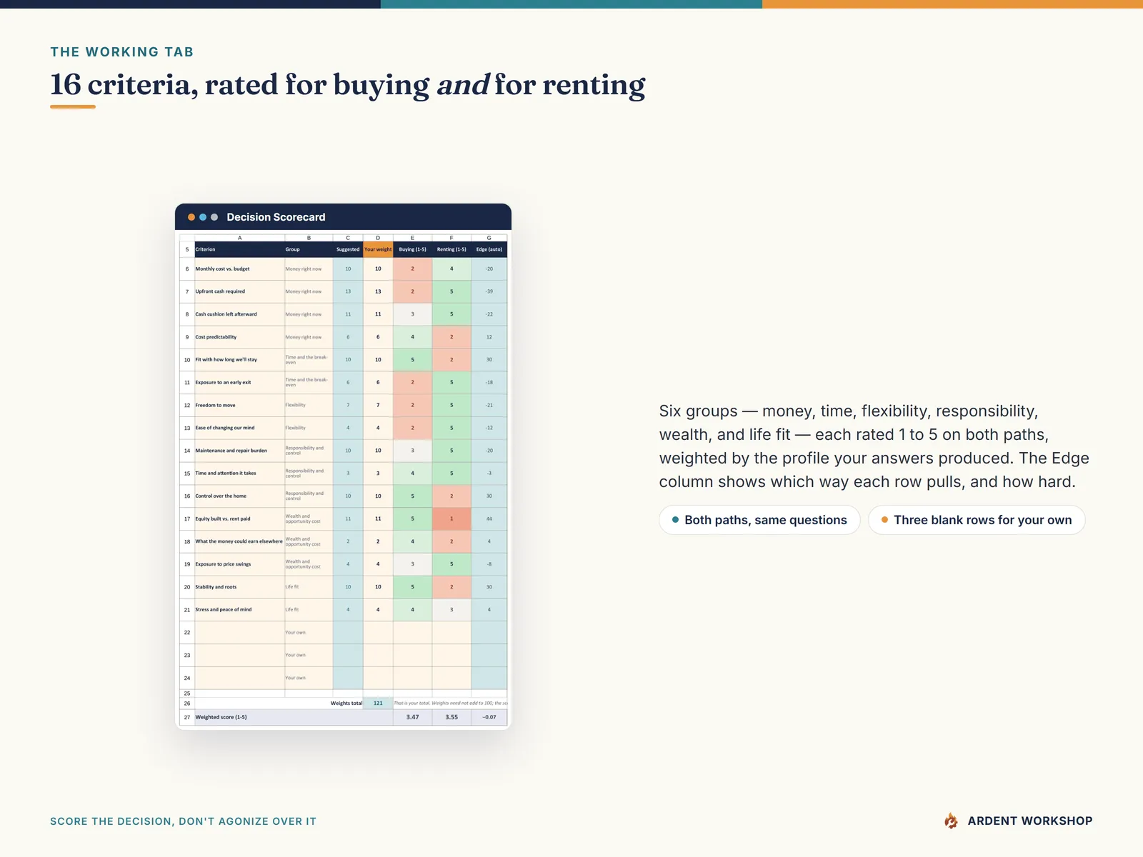Image resolution: width=1143 pixels, height=857 pixels.
Task: Click the blue dot in the Decision Scorecard title bar
Action: [x=203, y=217]
